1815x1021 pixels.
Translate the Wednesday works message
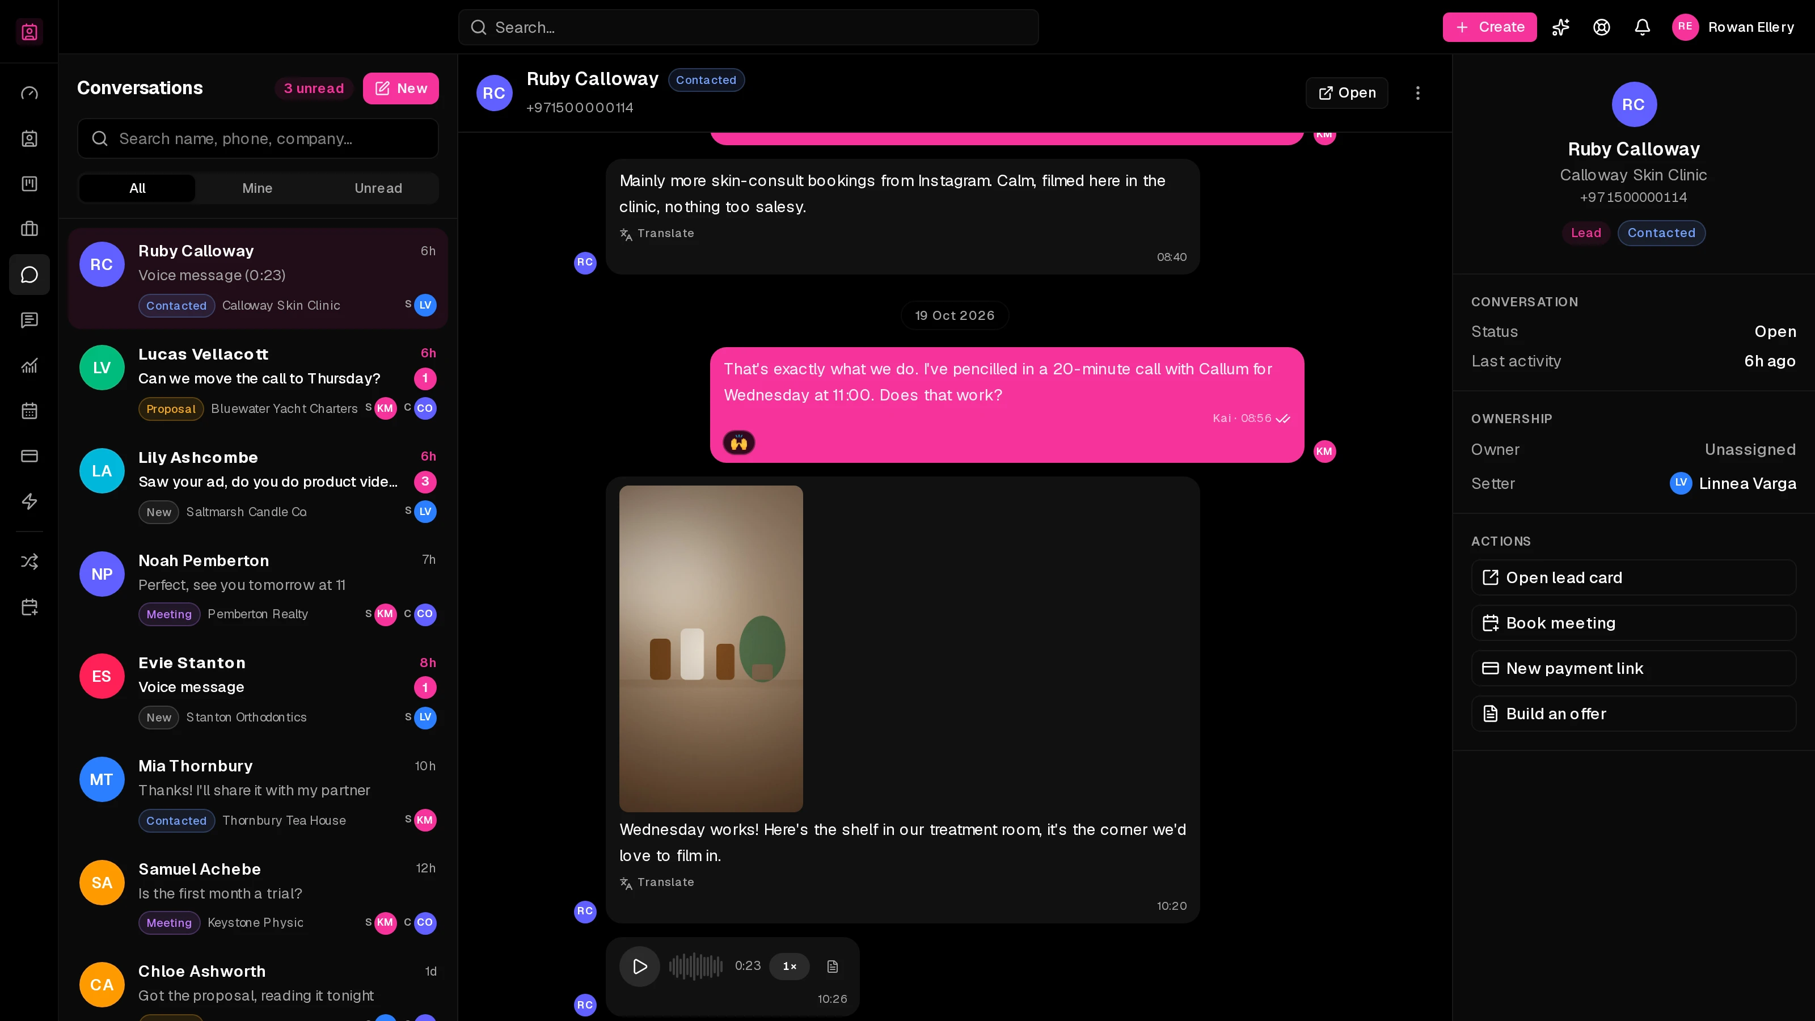coord(657,882)
